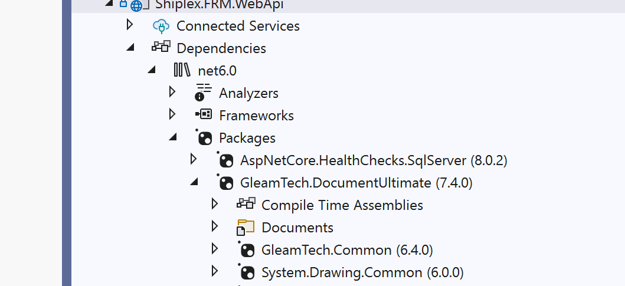Viewport: 625px width, 286px height.
Task: Click the System.Drawing.Common package icon
Action: [247, 272]
